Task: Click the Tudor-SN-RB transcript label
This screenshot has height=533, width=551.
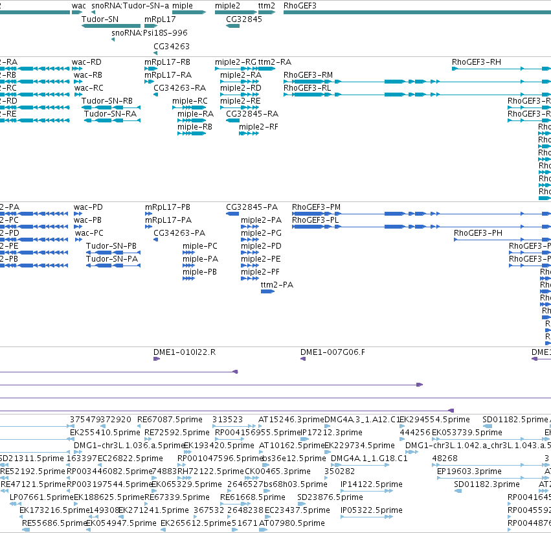Action: (107, 101)
